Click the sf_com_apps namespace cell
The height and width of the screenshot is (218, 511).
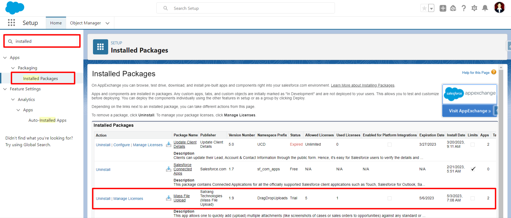pyautogui.click(x=269, y=169)
